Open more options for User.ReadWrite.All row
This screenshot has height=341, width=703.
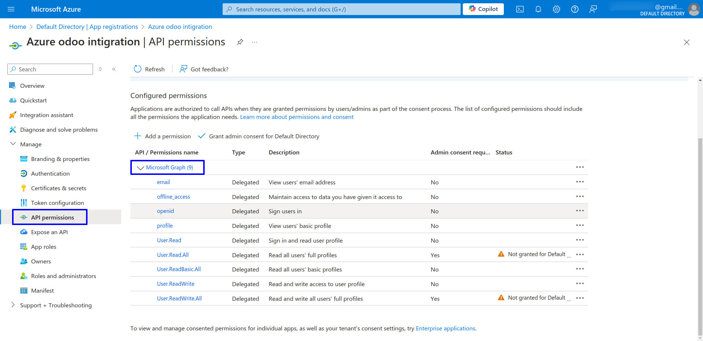click(580, 298)
